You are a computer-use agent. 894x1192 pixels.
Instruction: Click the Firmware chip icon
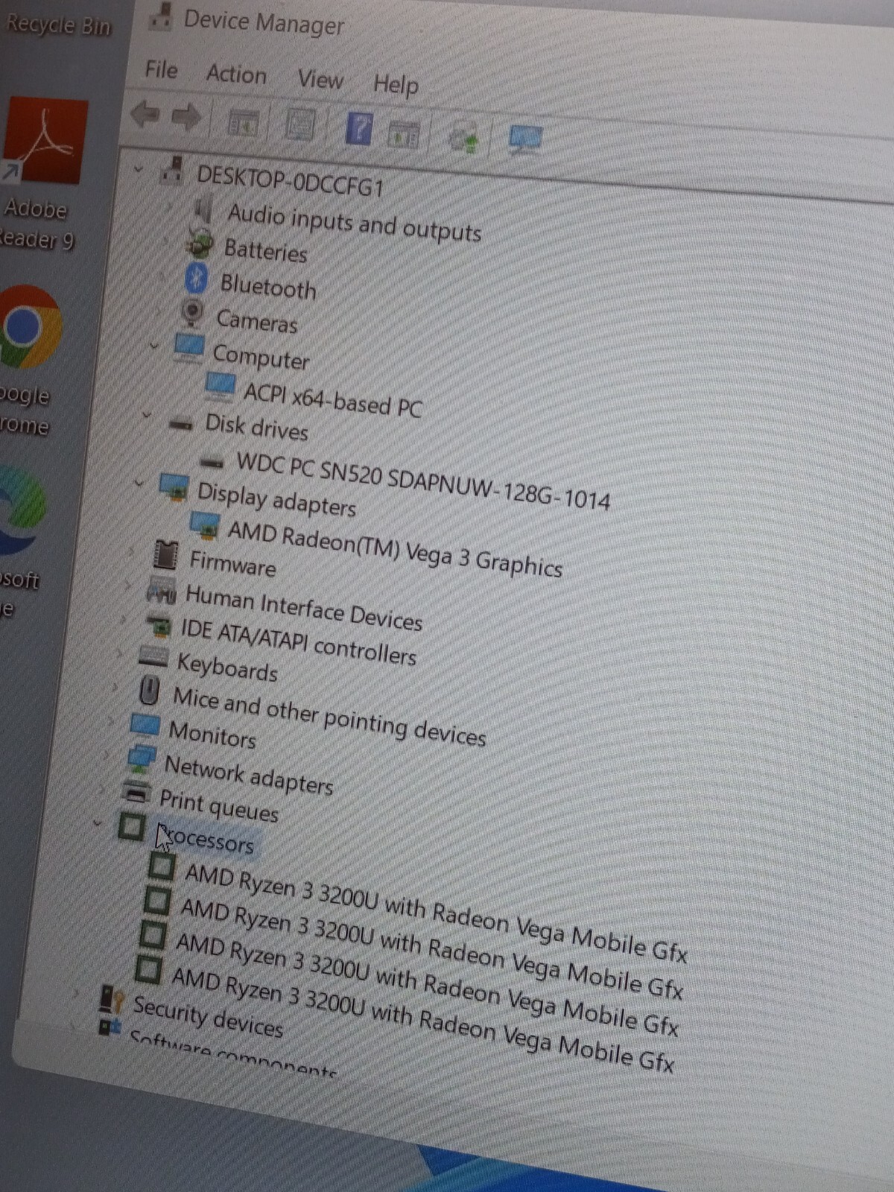pyautogui.click(x=165, y=555)
